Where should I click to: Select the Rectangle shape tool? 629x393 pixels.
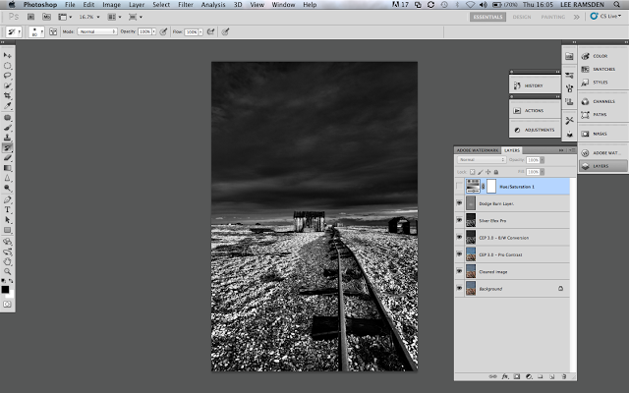pos(7,230)
